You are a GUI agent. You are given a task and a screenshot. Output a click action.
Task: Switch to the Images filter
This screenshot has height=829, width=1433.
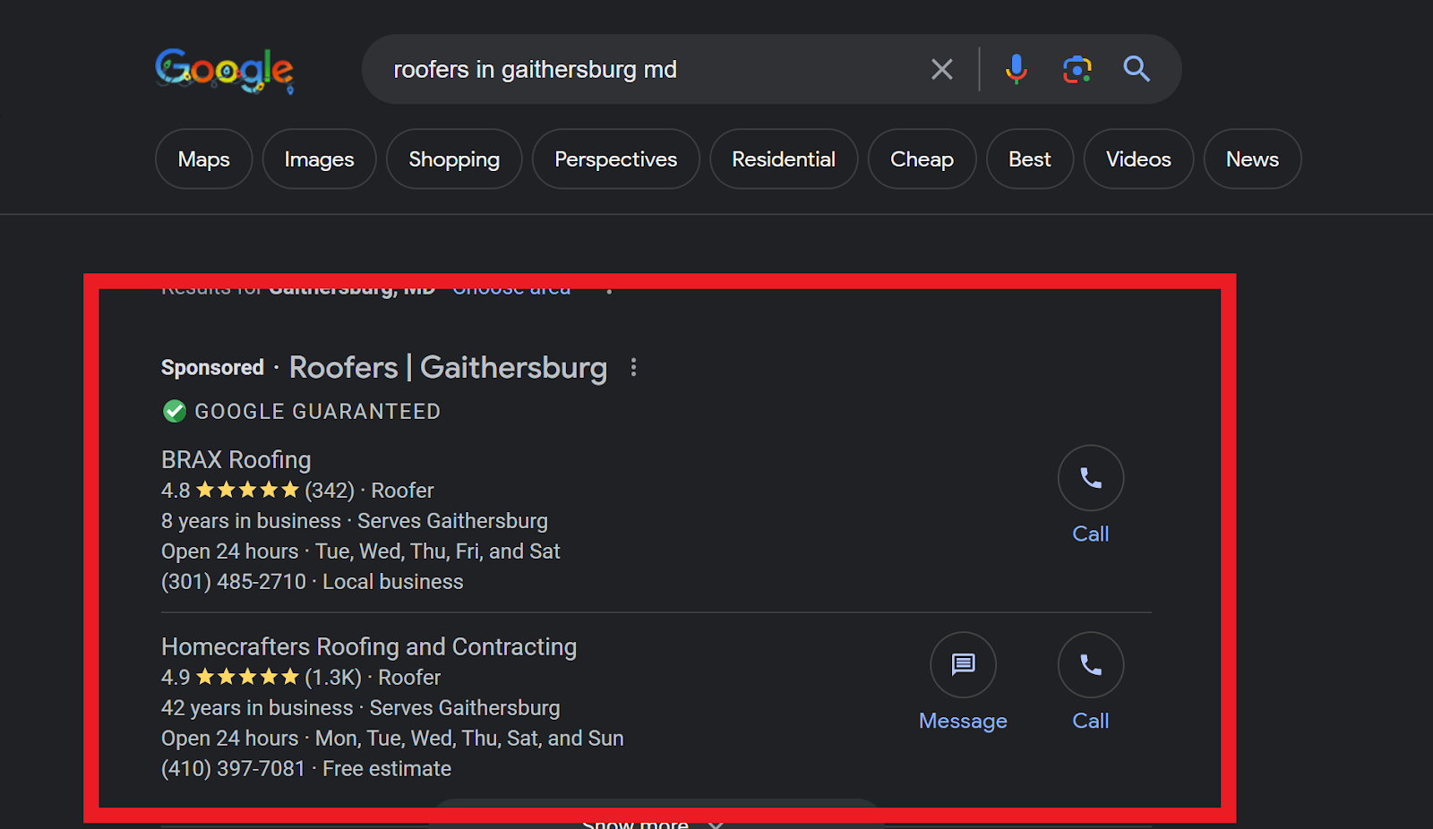319,159
